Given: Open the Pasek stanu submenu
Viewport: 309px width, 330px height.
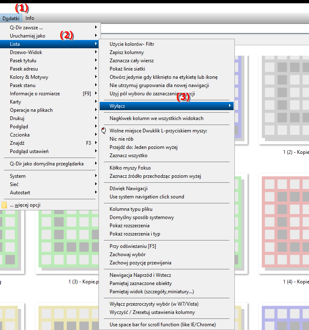Looking at the screenshot, I should click(49, 85).
